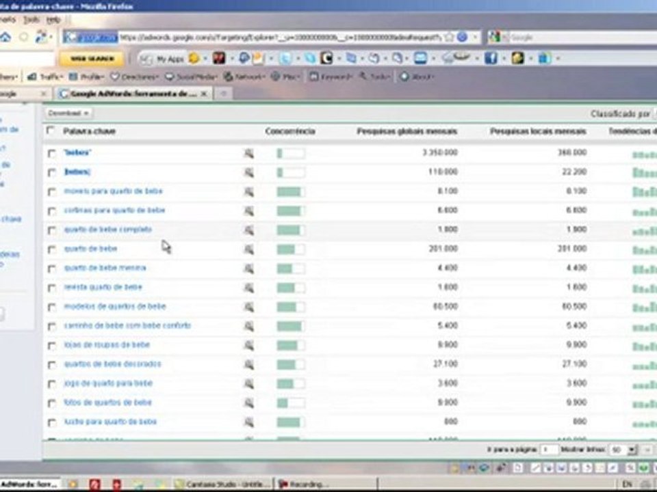Open keyword link 'quarto de bebe completo'
The width and height of the screenshot is (657, 492).
(x=108, y=230)
